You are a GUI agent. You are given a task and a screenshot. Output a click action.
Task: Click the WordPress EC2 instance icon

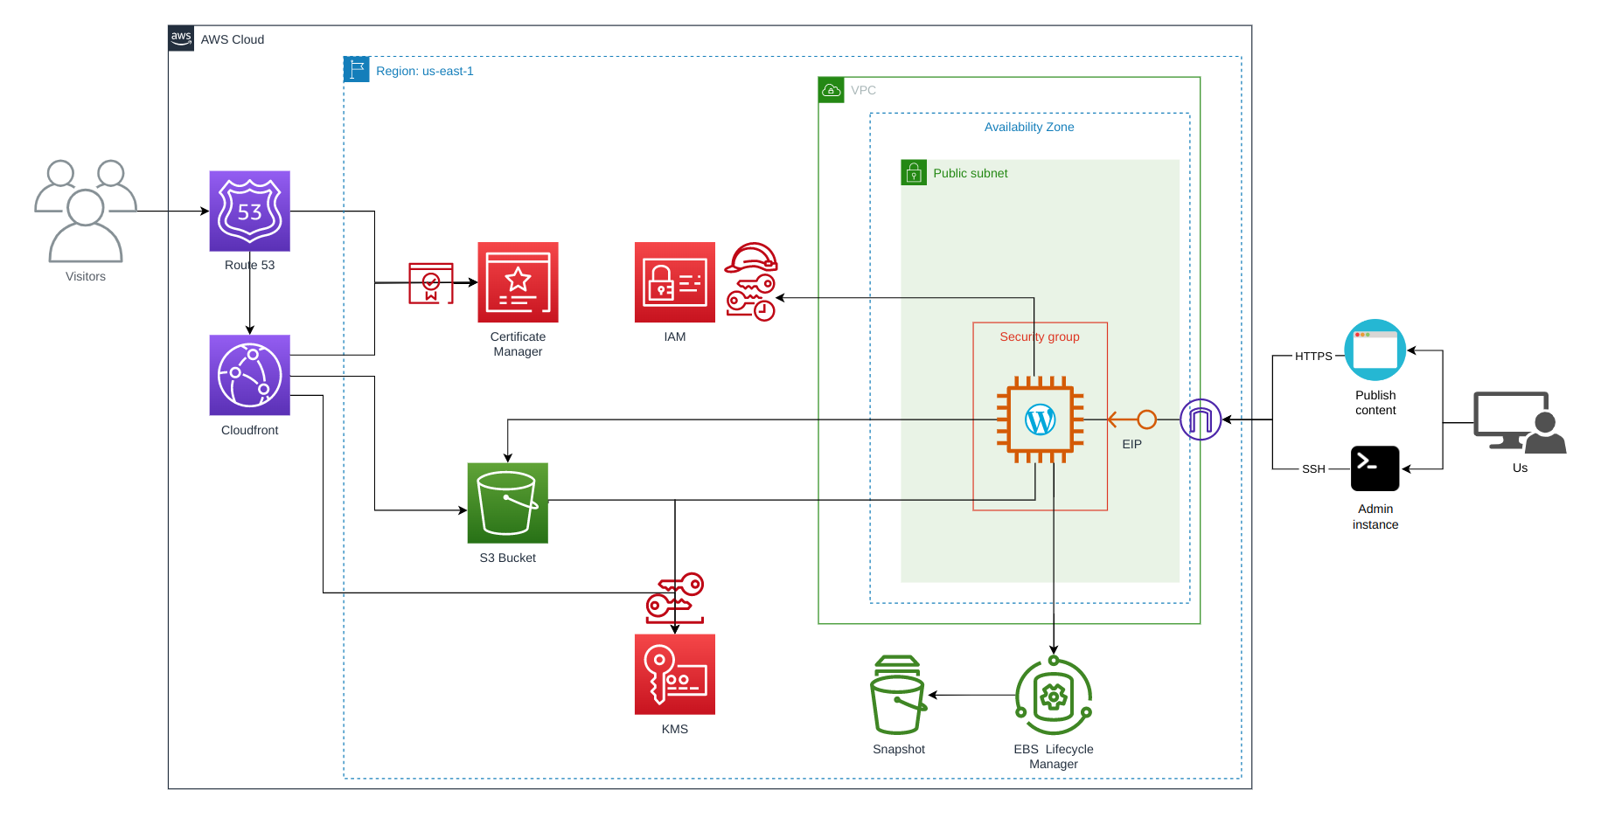pos(1040,419)
